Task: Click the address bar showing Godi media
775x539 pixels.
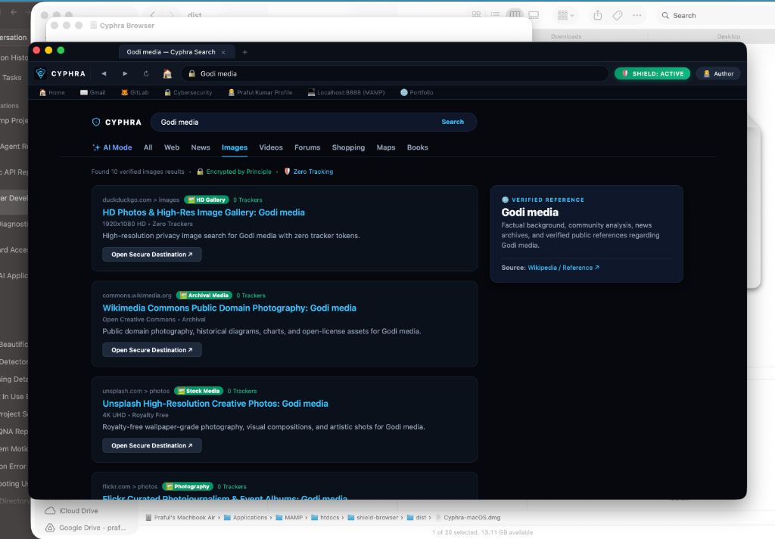Action: click(x=394, y=73)
